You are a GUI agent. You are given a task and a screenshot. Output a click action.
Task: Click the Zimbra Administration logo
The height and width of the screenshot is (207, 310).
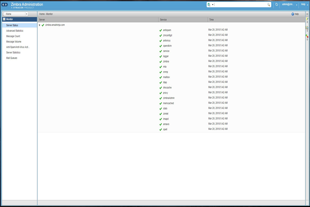(x=27, y=5)
